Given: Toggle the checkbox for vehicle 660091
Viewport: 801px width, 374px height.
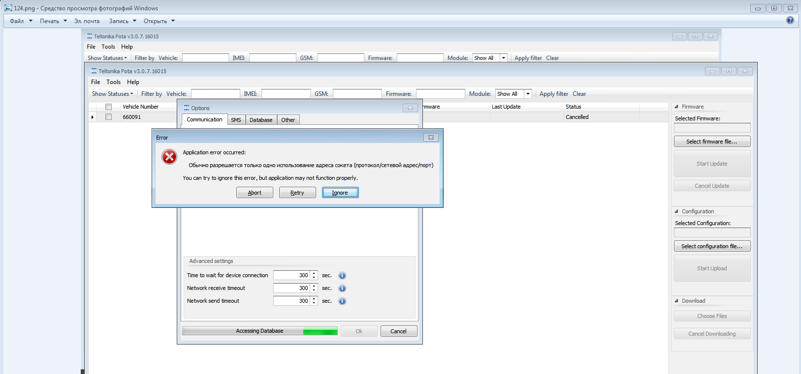Looking at the screenshot, I should click(x=109, y=117).
